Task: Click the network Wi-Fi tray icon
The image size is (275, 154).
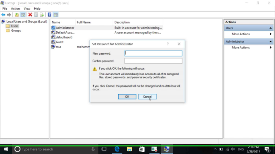Action: click(x=227, y=149)
